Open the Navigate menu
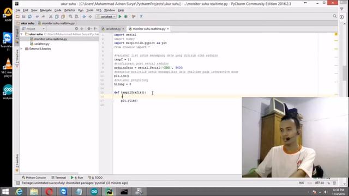This screenshot has height=196, width=349. click(x=46, y=10)
